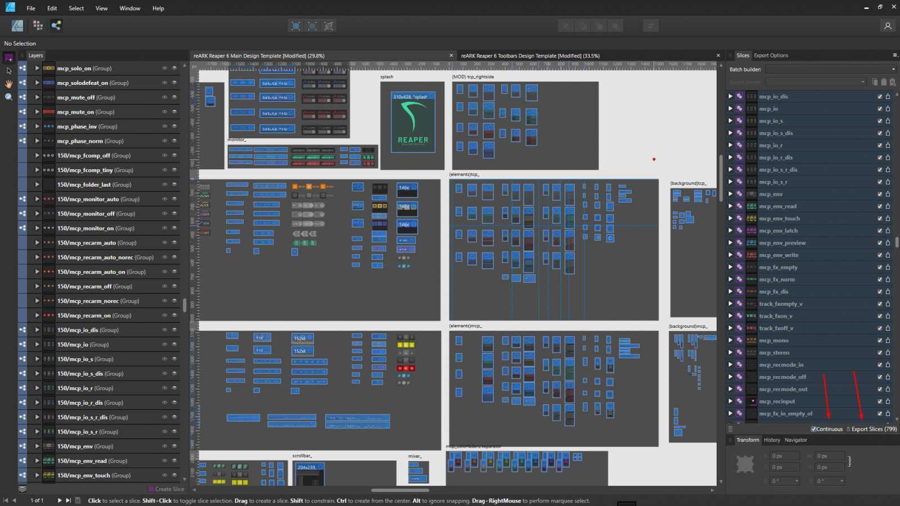Open the Window menu
Image resolution: width=900 pixels, height=506 pixels.
tap(129, 8)
